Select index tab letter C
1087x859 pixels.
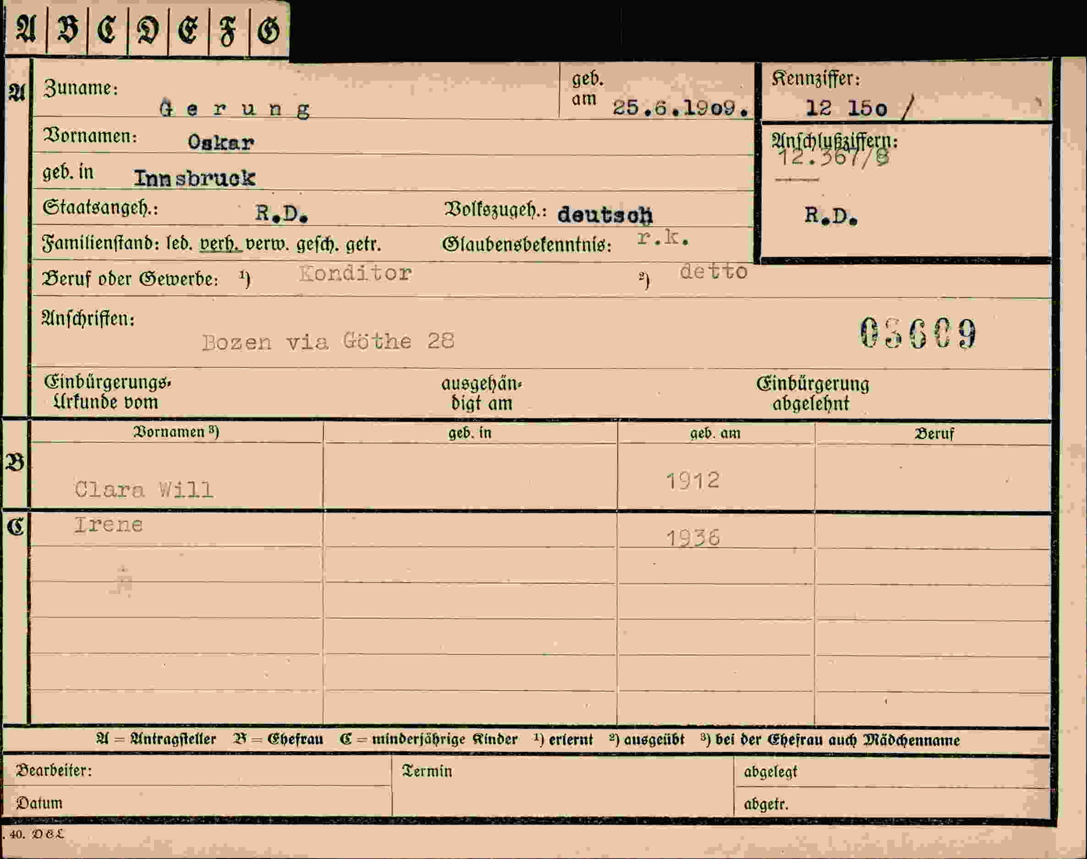pos(107,29)
